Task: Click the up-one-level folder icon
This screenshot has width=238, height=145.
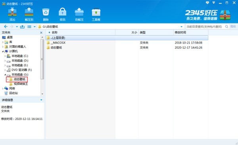Action: pos(22,27)
